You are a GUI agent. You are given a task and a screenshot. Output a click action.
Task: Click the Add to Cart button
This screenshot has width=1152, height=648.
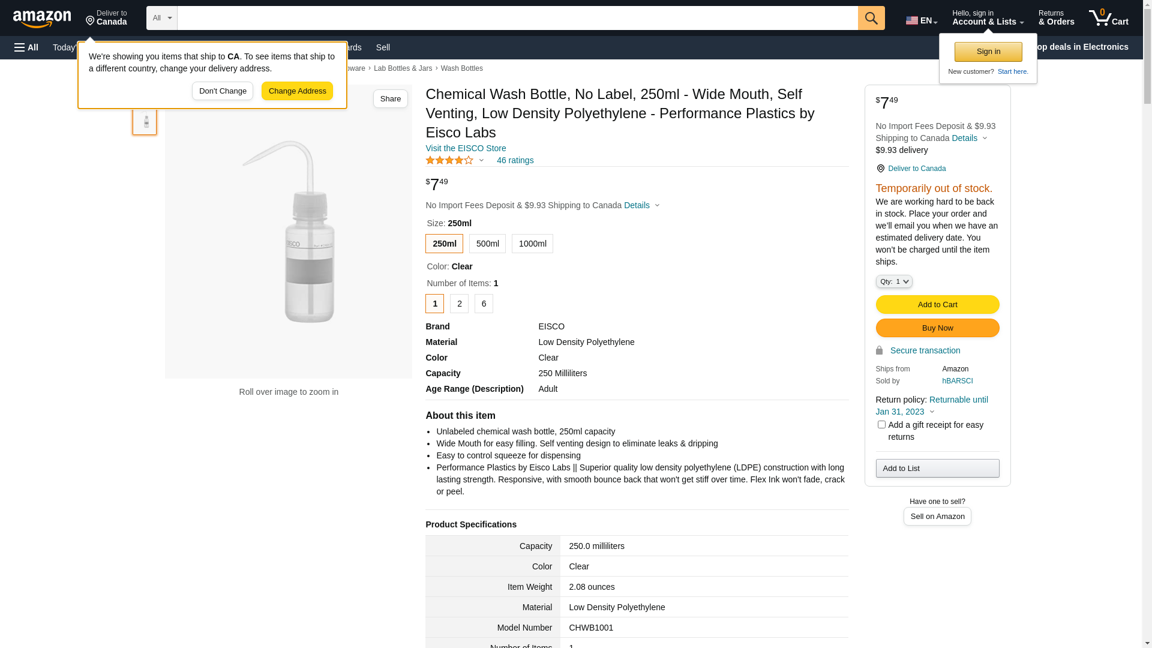(937, 305)
